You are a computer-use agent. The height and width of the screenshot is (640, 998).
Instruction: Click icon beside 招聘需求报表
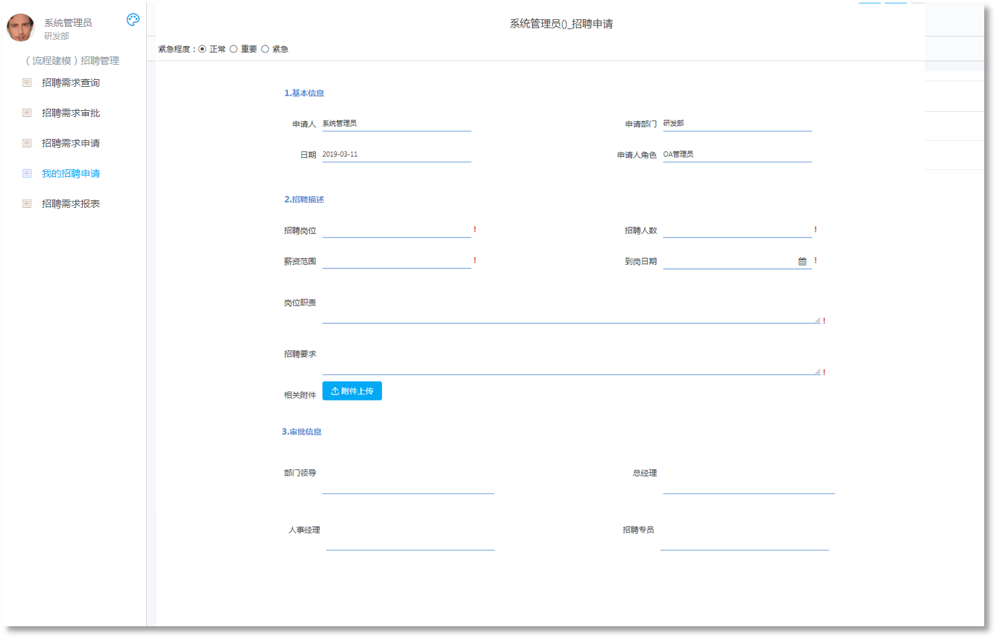click(x=27, y=204)
